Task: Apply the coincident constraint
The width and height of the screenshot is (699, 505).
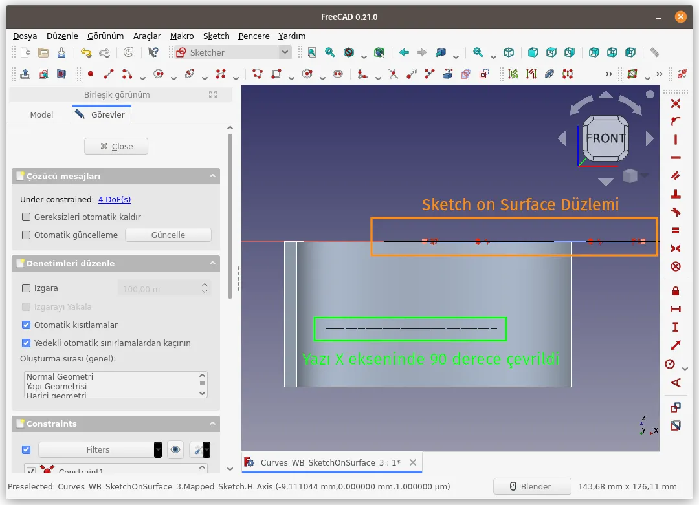Action: [676, 103]
